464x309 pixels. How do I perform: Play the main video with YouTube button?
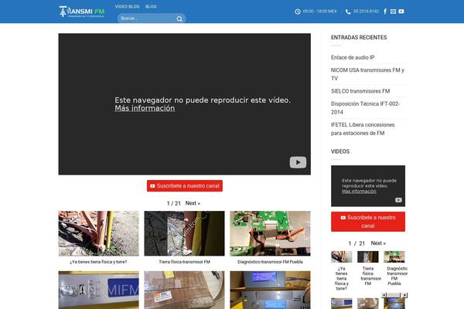(298, 162)
